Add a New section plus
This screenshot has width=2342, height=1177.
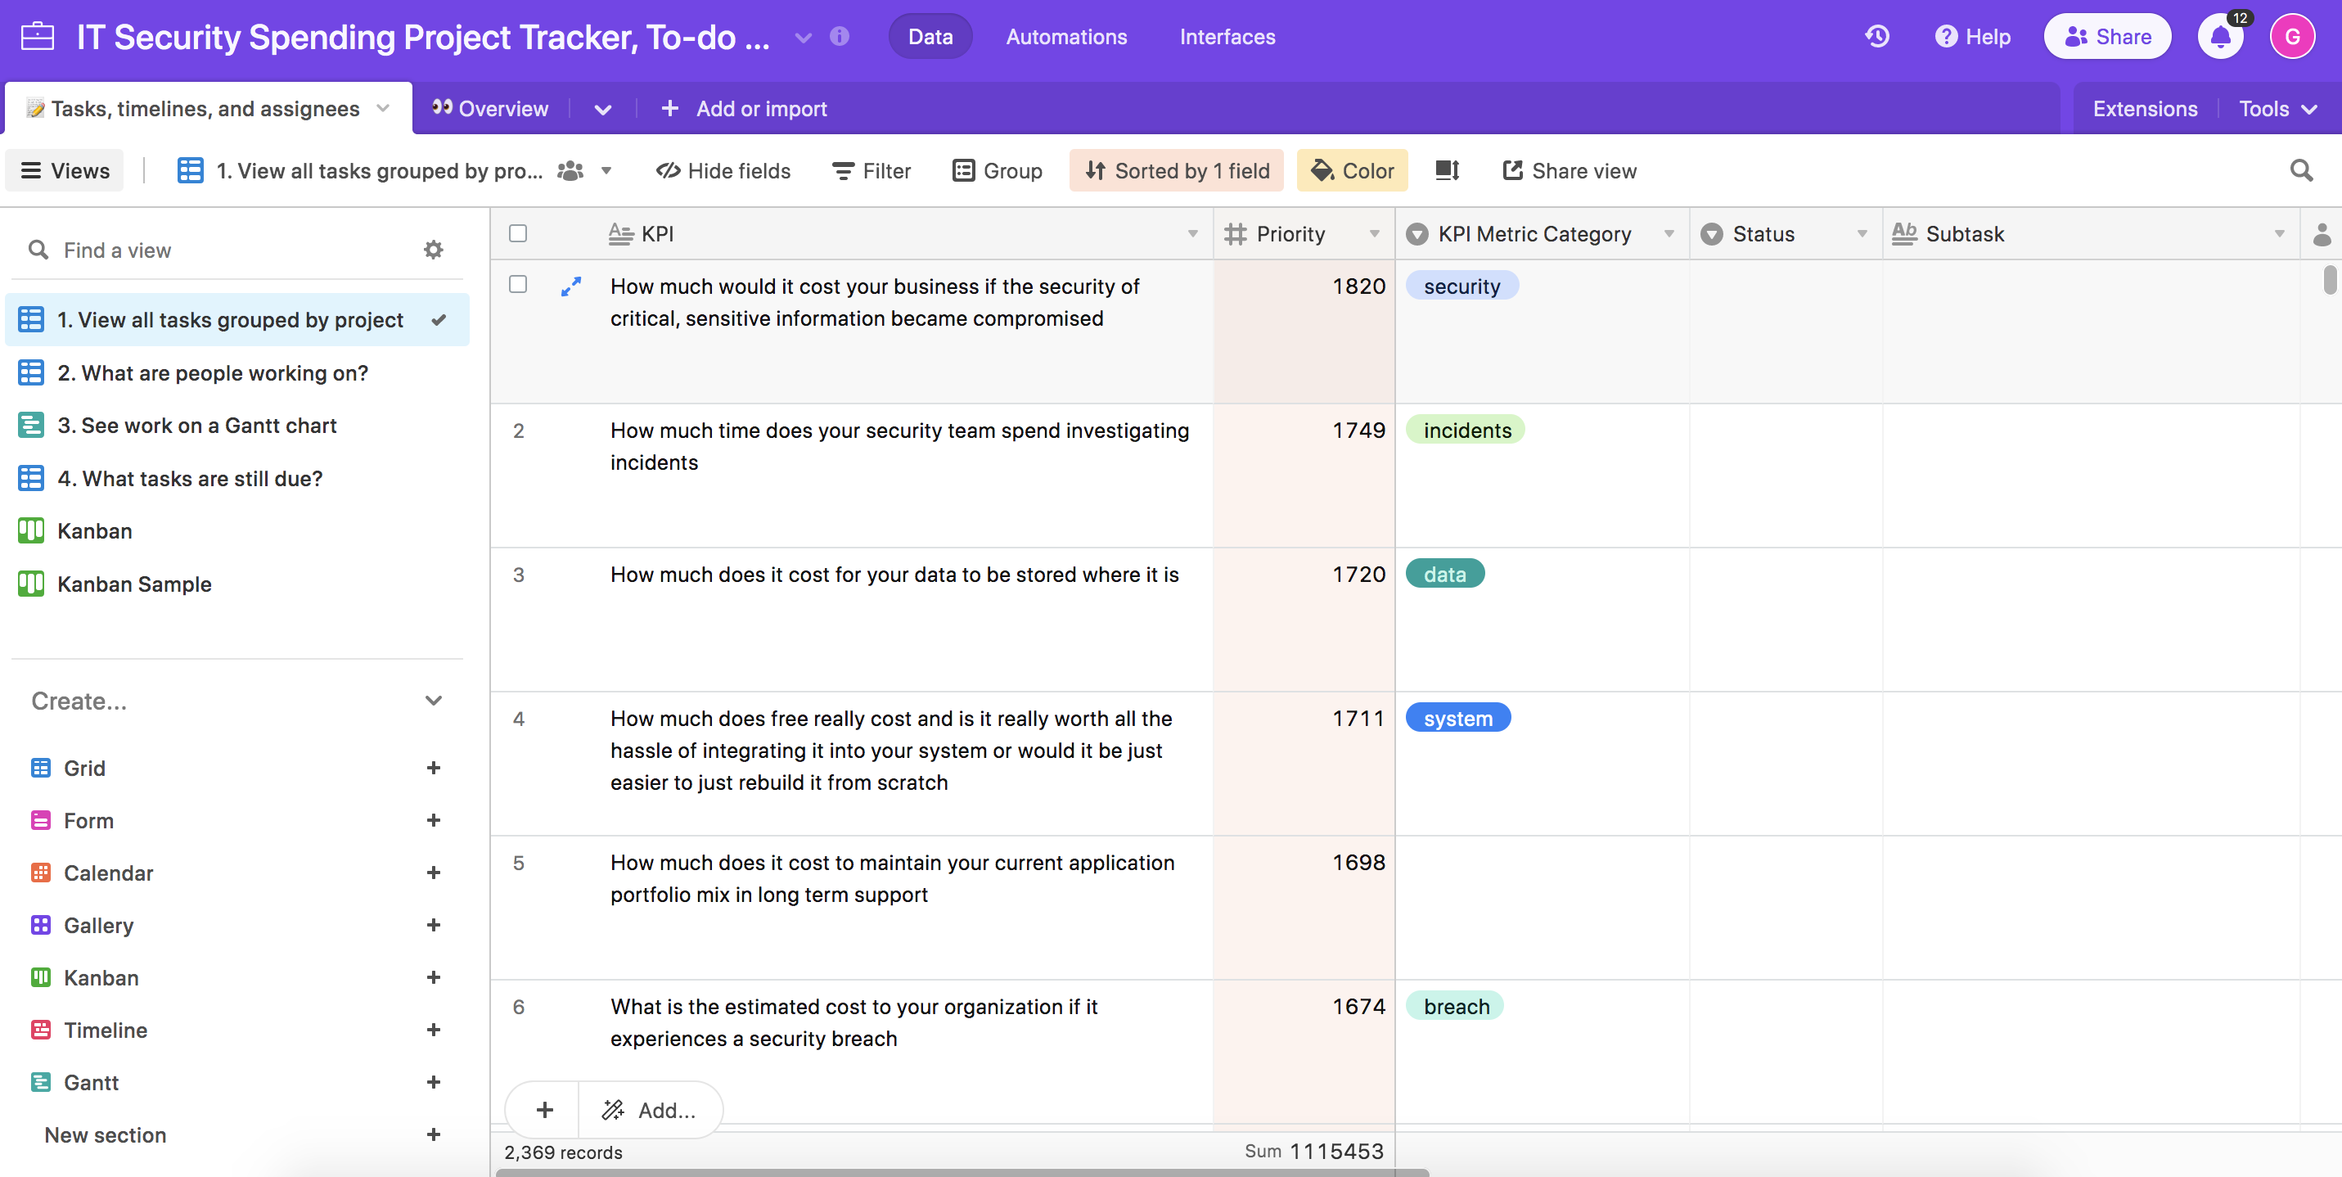(x=434, y=1135)
